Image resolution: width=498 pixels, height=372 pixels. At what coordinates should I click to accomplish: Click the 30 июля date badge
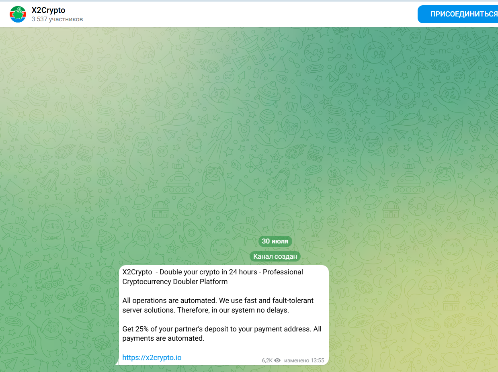pyautogui.click(x=275, y=241)
